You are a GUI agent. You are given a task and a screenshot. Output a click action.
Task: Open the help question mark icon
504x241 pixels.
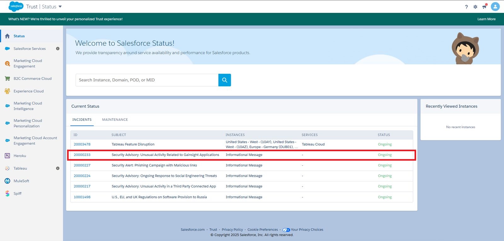pyautogui.click(x=466, y=7)
